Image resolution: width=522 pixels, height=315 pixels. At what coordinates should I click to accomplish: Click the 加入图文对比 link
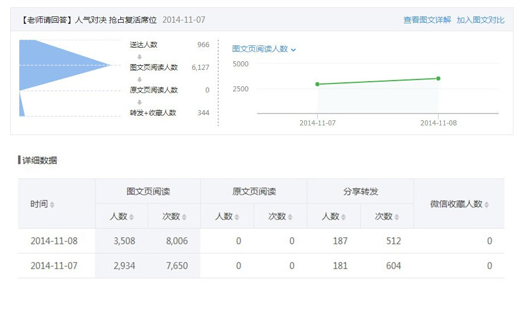pyautogui.click(x=481, y=20)
